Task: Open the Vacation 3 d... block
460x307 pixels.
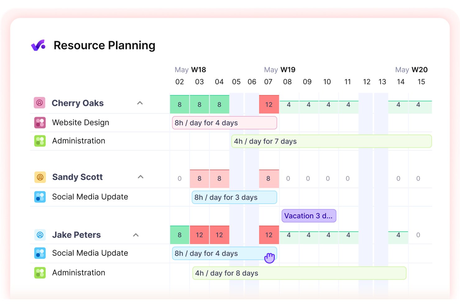Action: point(309,216)
